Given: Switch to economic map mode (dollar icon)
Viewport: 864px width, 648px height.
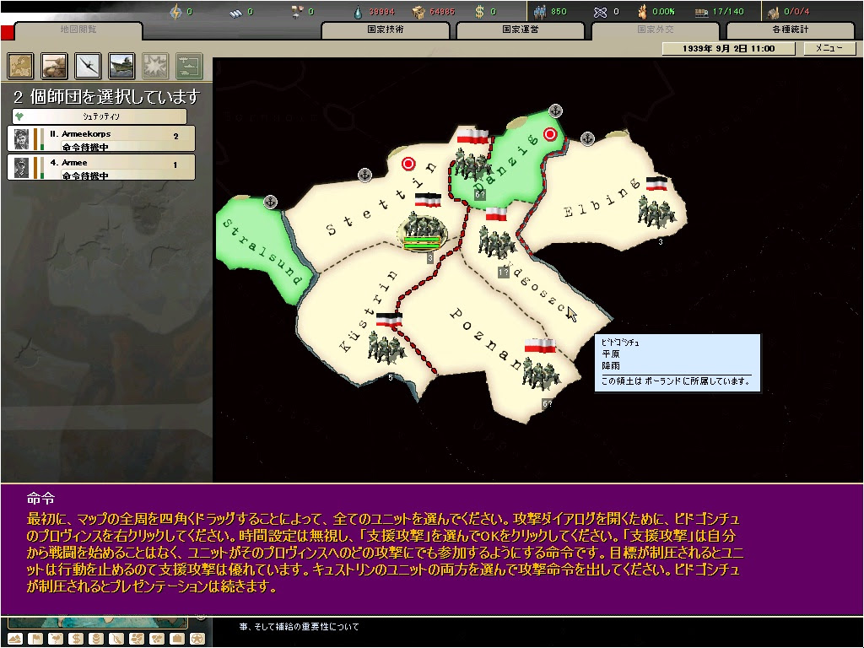Looking at the screenshot, I should tap(76, 639).
